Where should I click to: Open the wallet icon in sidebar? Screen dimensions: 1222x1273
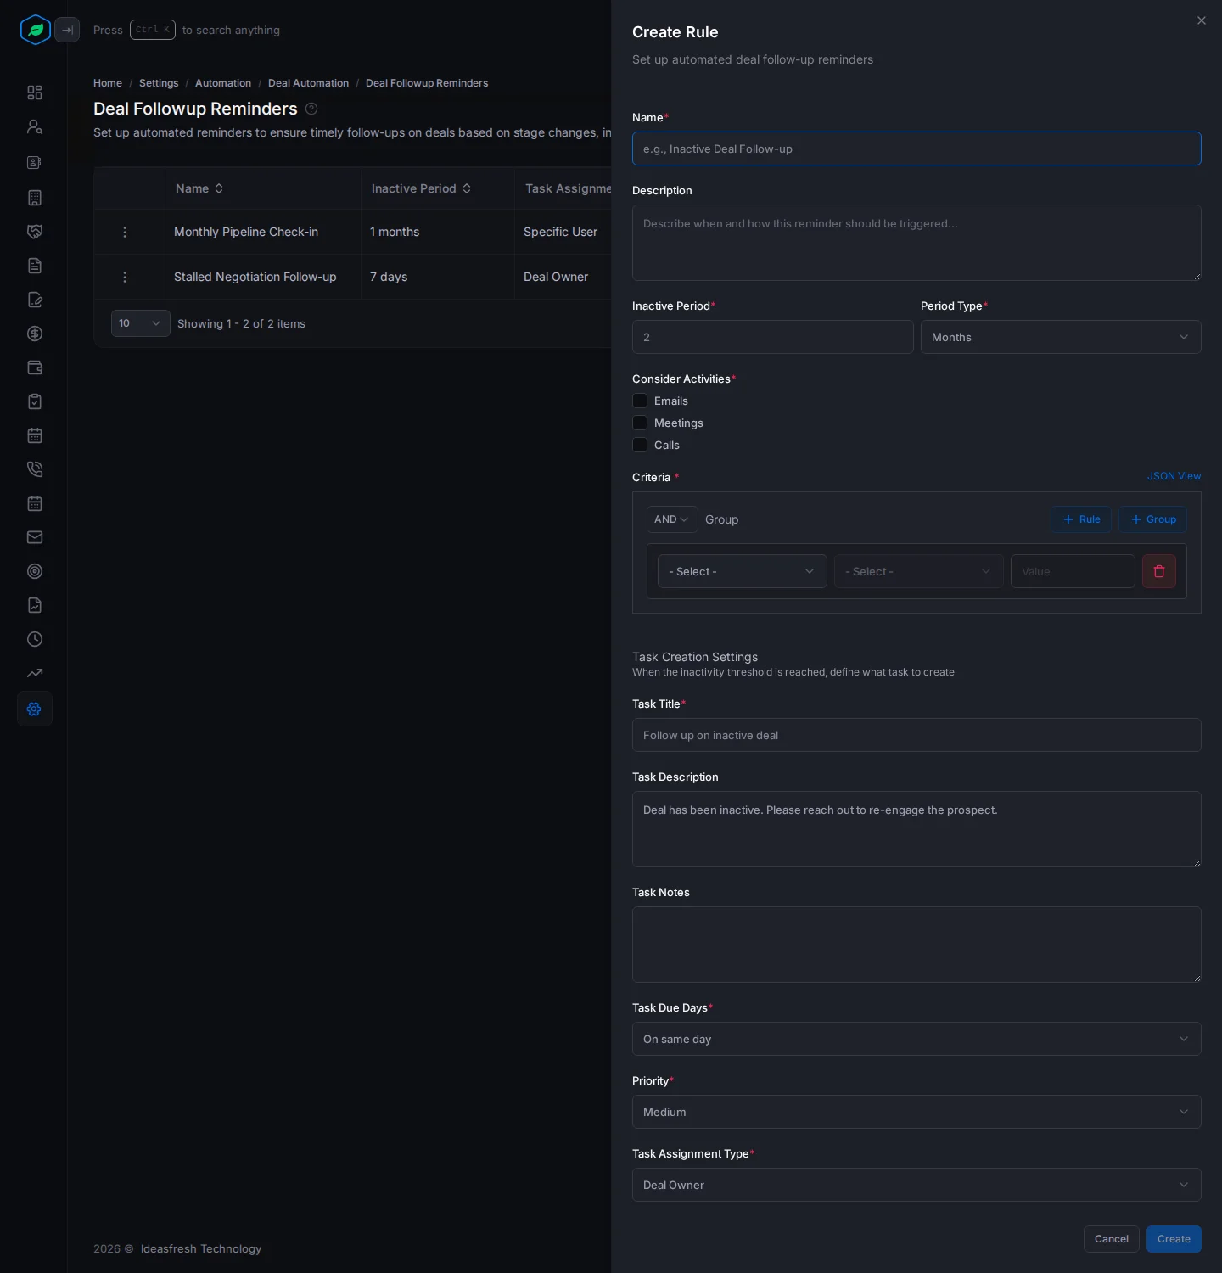pyautogui.click(x=35, y=367)
